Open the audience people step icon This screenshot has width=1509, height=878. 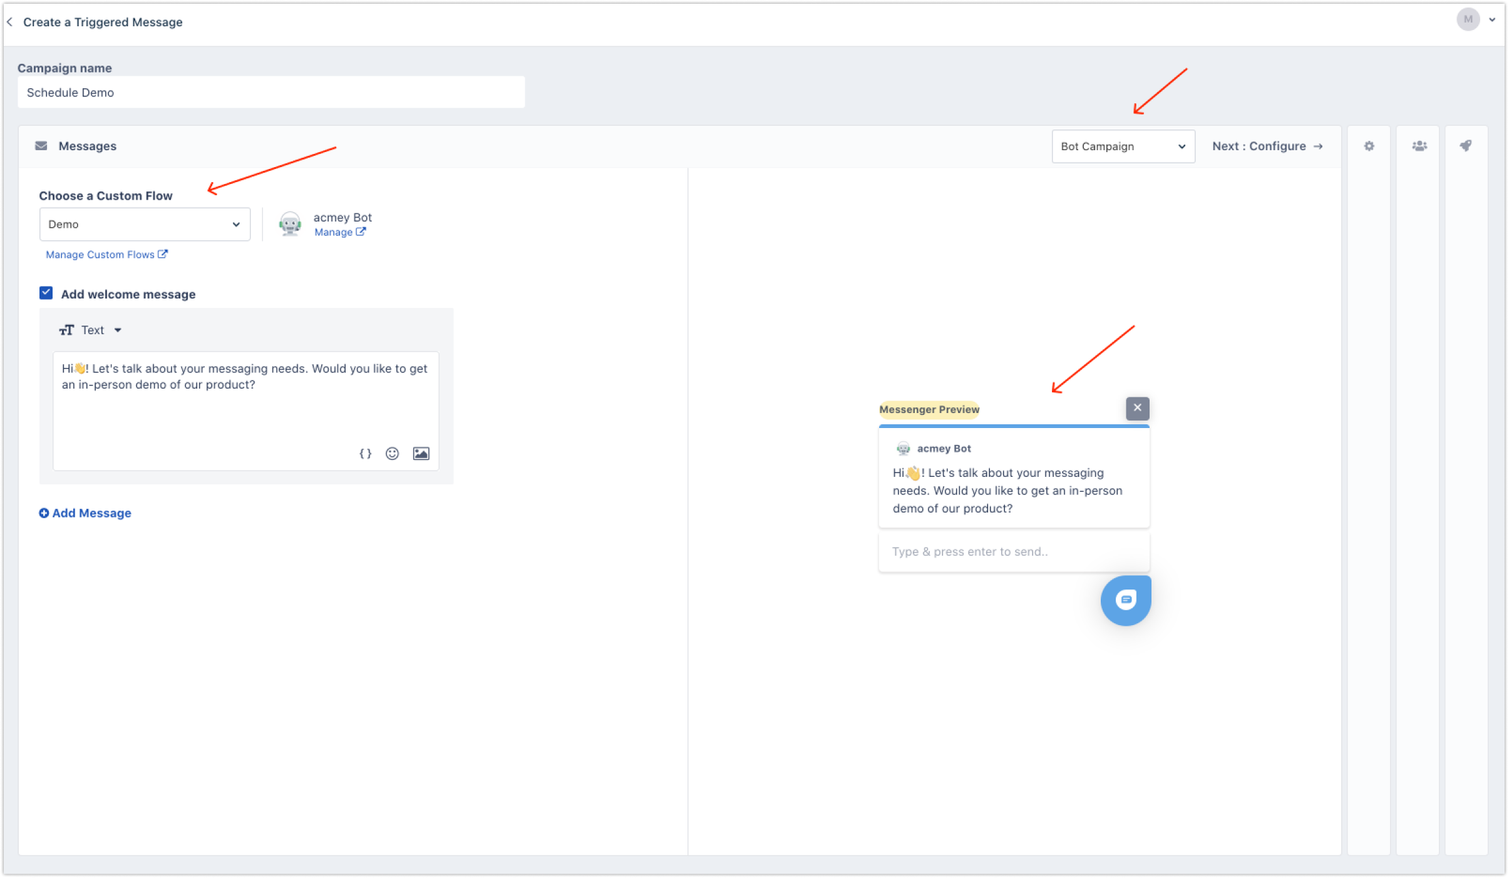pyautogui.click(x=1419, y=146)
